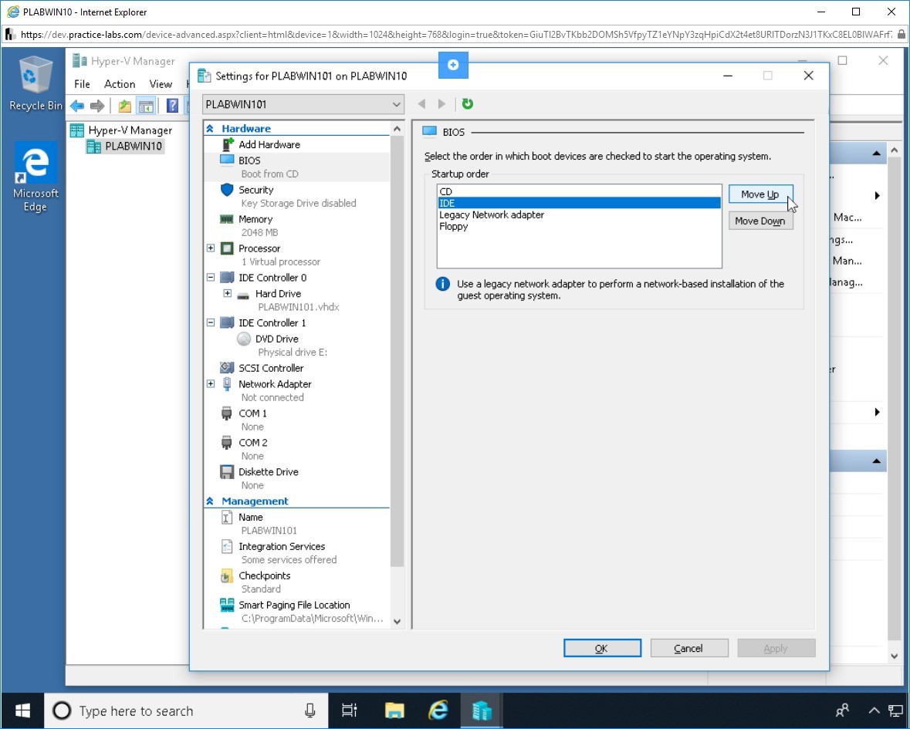The width and height of the screenshot is (910, 729).
Task: Click the Name settings icon
Action: [227, 517]
